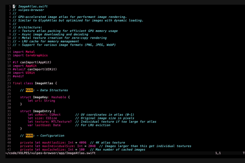Click the 'Metal texture creation' comment line
245x163 pixels.
[60, 38]
